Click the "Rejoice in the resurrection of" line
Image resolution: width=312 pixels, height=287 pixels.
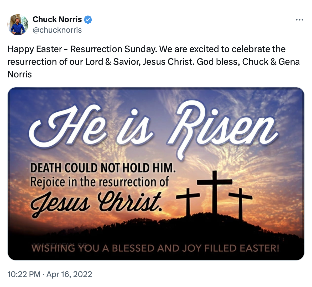tap(99, 182)
